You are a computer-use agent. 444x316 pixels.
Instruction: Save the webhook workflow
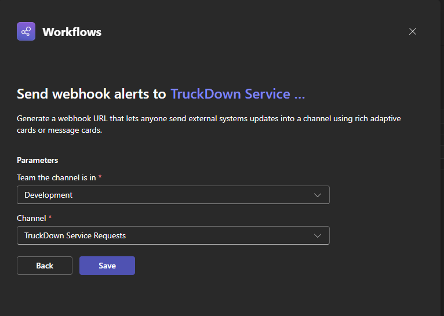point(107,266)
